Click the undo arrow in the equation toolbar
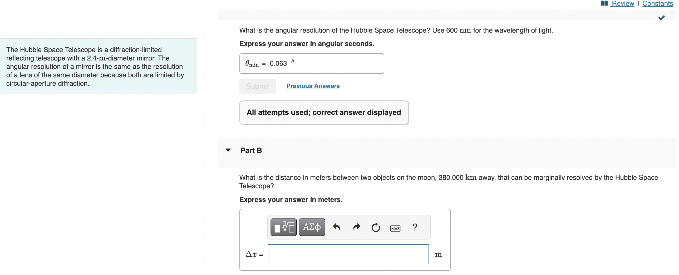The height and width of the screenshot is (275, 679). [x=337, y=227]
